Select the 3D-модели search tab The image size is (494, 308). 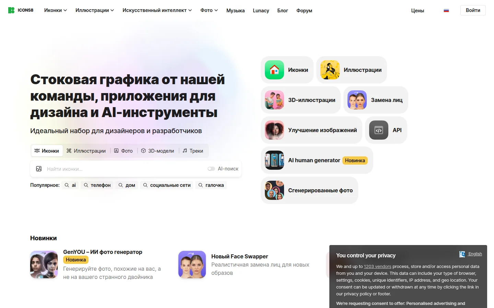click(157, 151)
